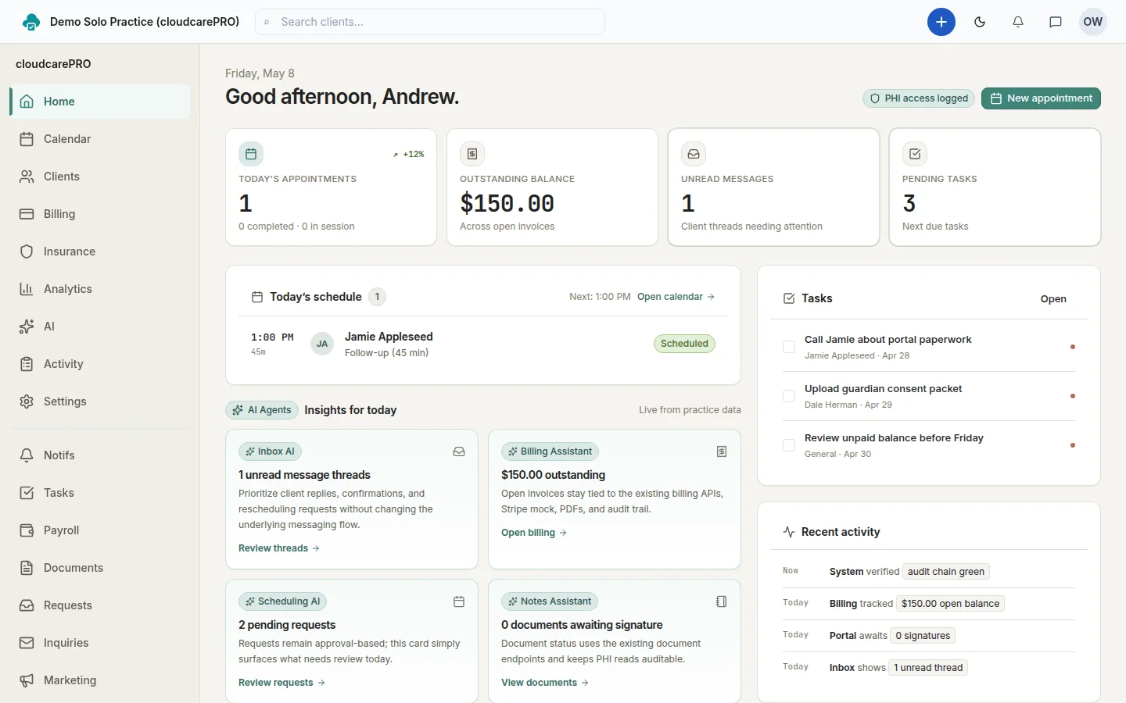Click the Review requests link
1126x703 pixels.
click(281, 683)
